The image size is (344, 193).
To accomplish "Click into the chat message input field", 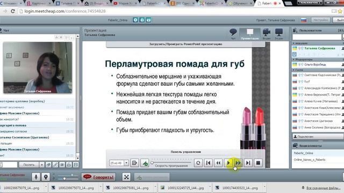I will (9, 165).
